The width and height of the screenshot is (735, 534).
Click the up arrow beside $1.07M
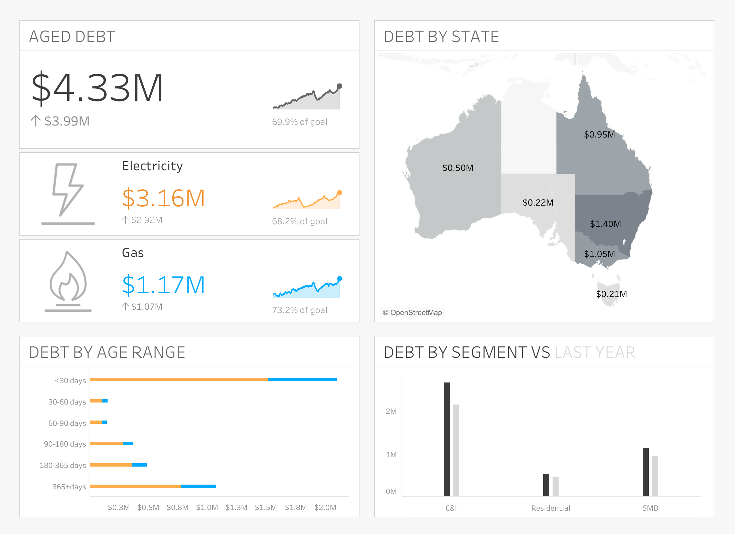coord(125,306)
